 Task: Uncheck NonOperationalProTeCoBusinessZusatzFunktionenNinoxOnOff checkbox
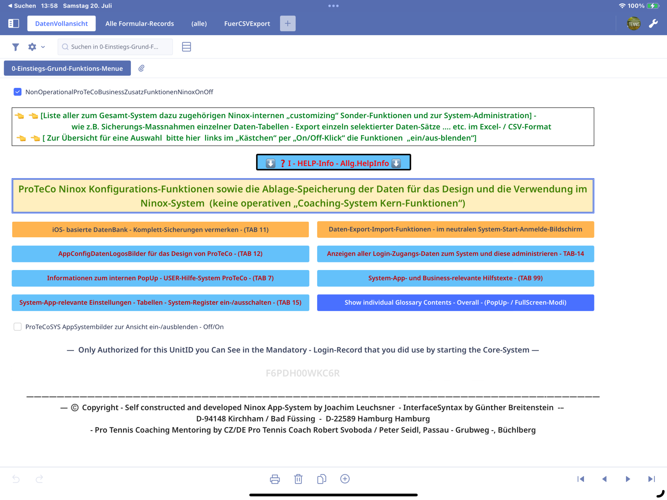(17, 92)
